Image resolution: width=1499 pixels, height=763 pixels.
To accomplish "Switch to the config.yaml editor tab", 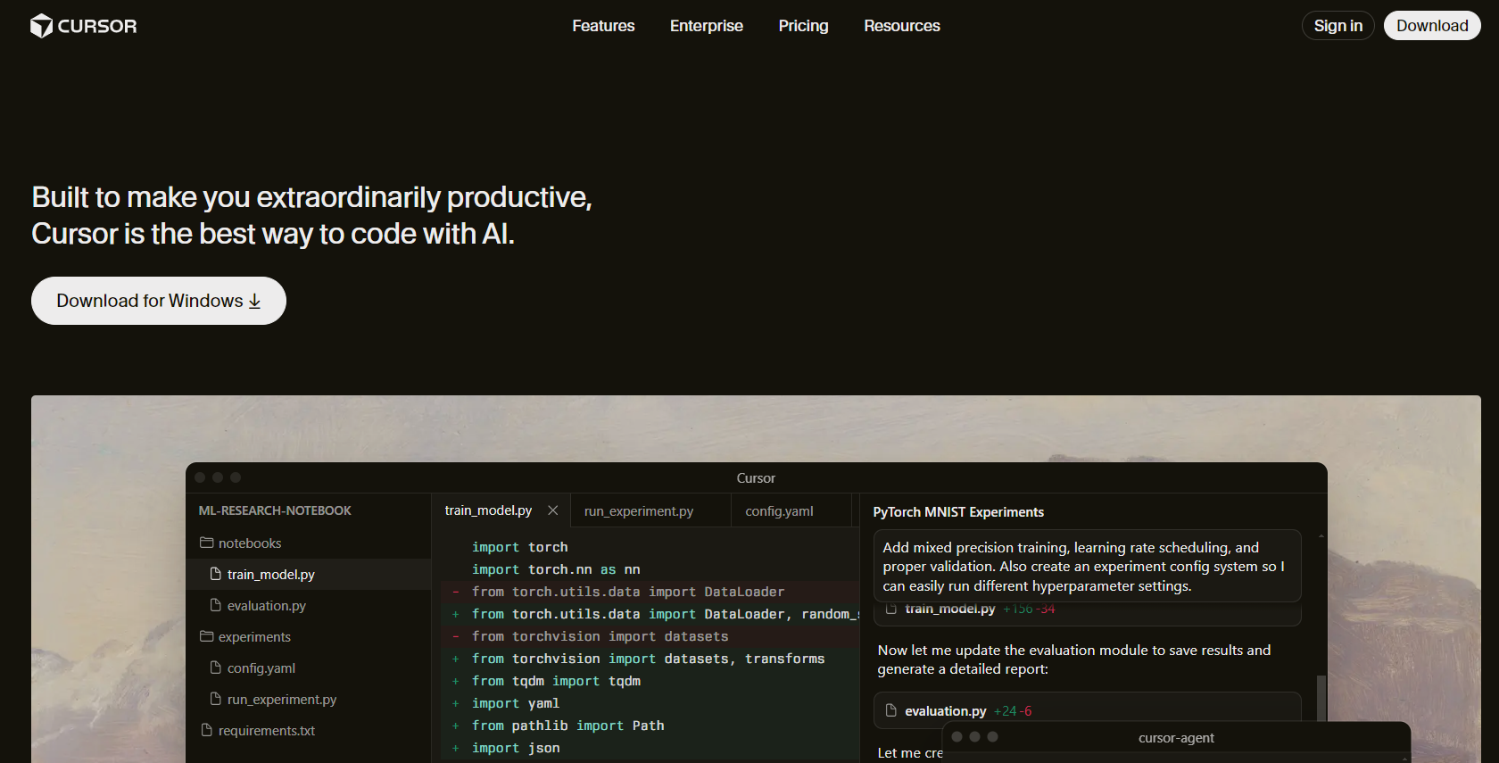I will click(x=779, y=511).
